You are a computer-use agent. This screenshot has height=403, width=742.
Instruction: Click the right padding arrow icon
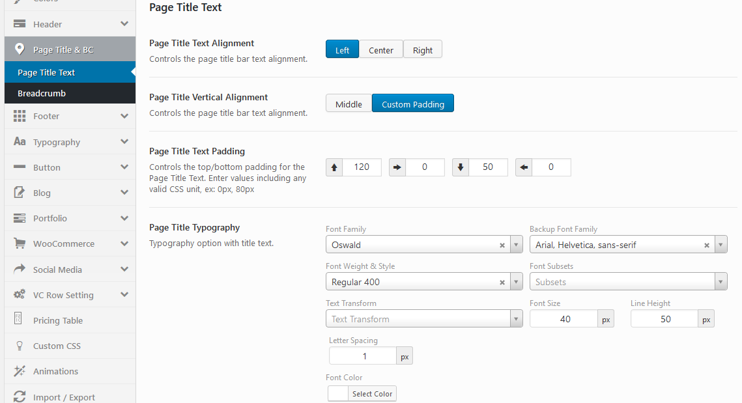coord(397,167)
